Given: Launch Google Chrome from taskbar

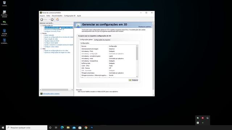Looking at the screenshot, I should click(86, 127).
